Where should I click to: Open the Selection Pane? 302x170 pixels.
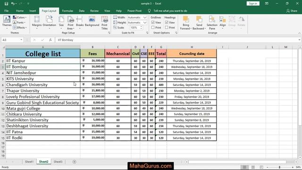click(212, 23)
